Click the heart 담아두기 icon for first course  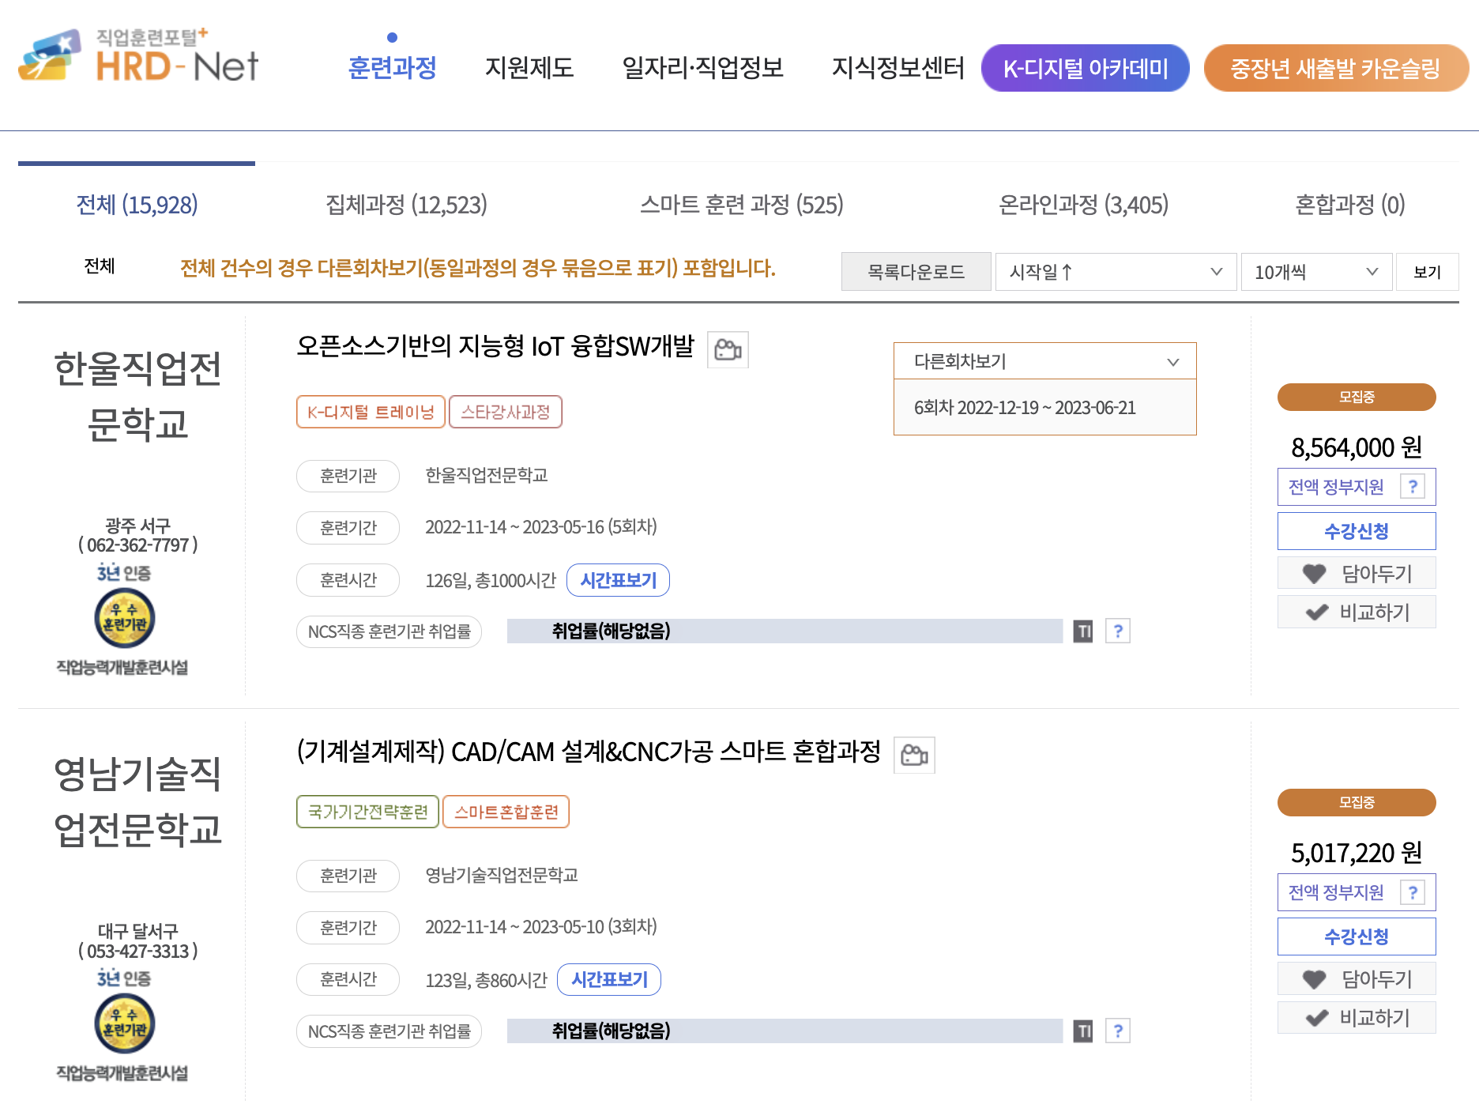point(1314,573)
